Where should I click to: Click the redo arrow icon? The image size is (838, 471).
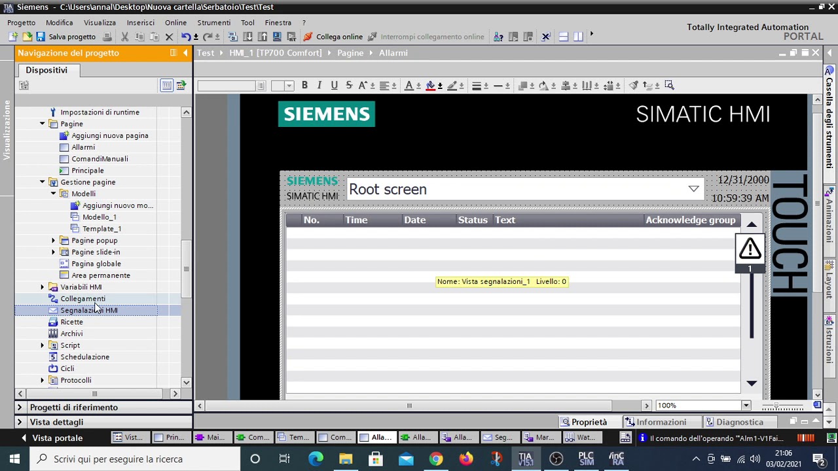208,37
